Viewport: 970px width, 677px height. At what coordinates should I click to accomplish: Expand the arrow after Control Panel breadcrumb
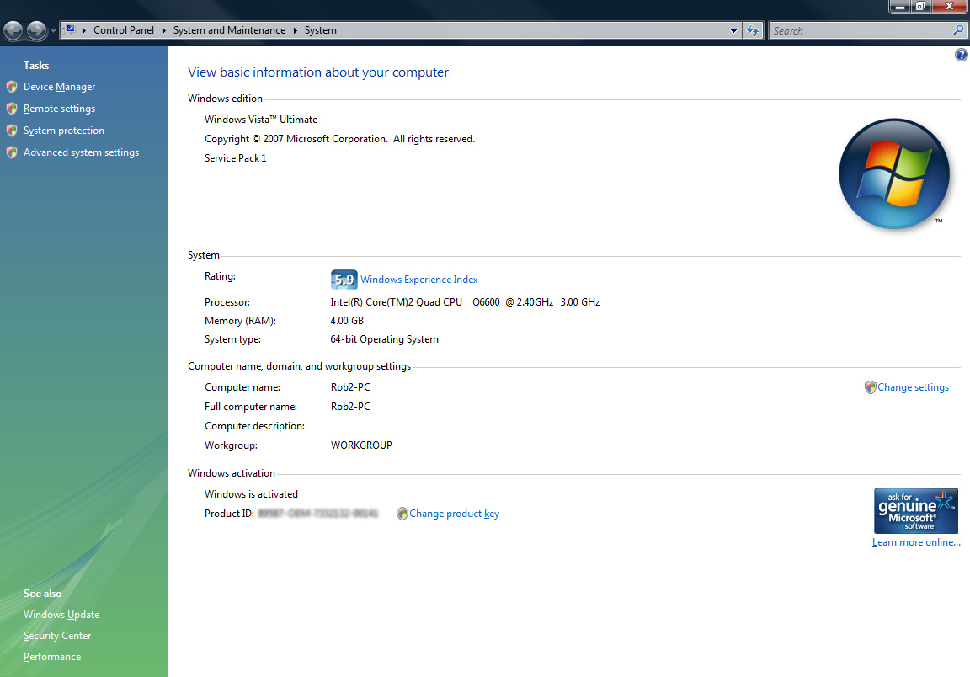point(164,30)
